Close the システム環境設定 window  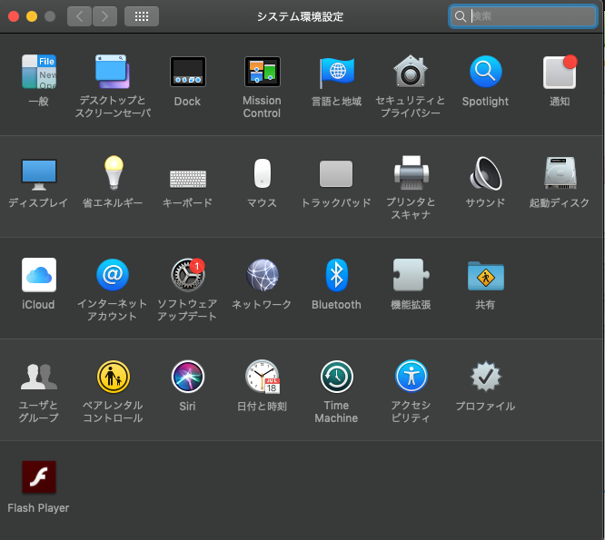(14, 16)
